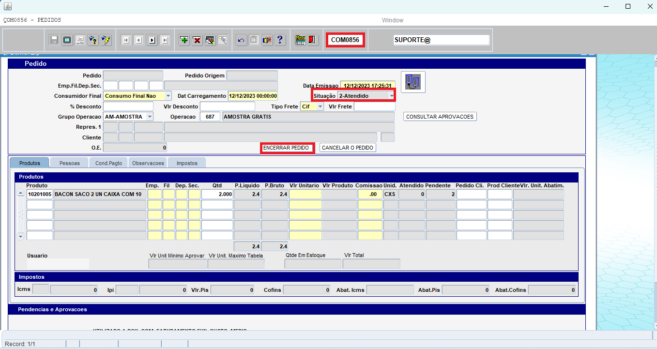Open the Situacao 2-Atendido dropdown
This screenshot has width=657, height=349.
click(391, 96)
